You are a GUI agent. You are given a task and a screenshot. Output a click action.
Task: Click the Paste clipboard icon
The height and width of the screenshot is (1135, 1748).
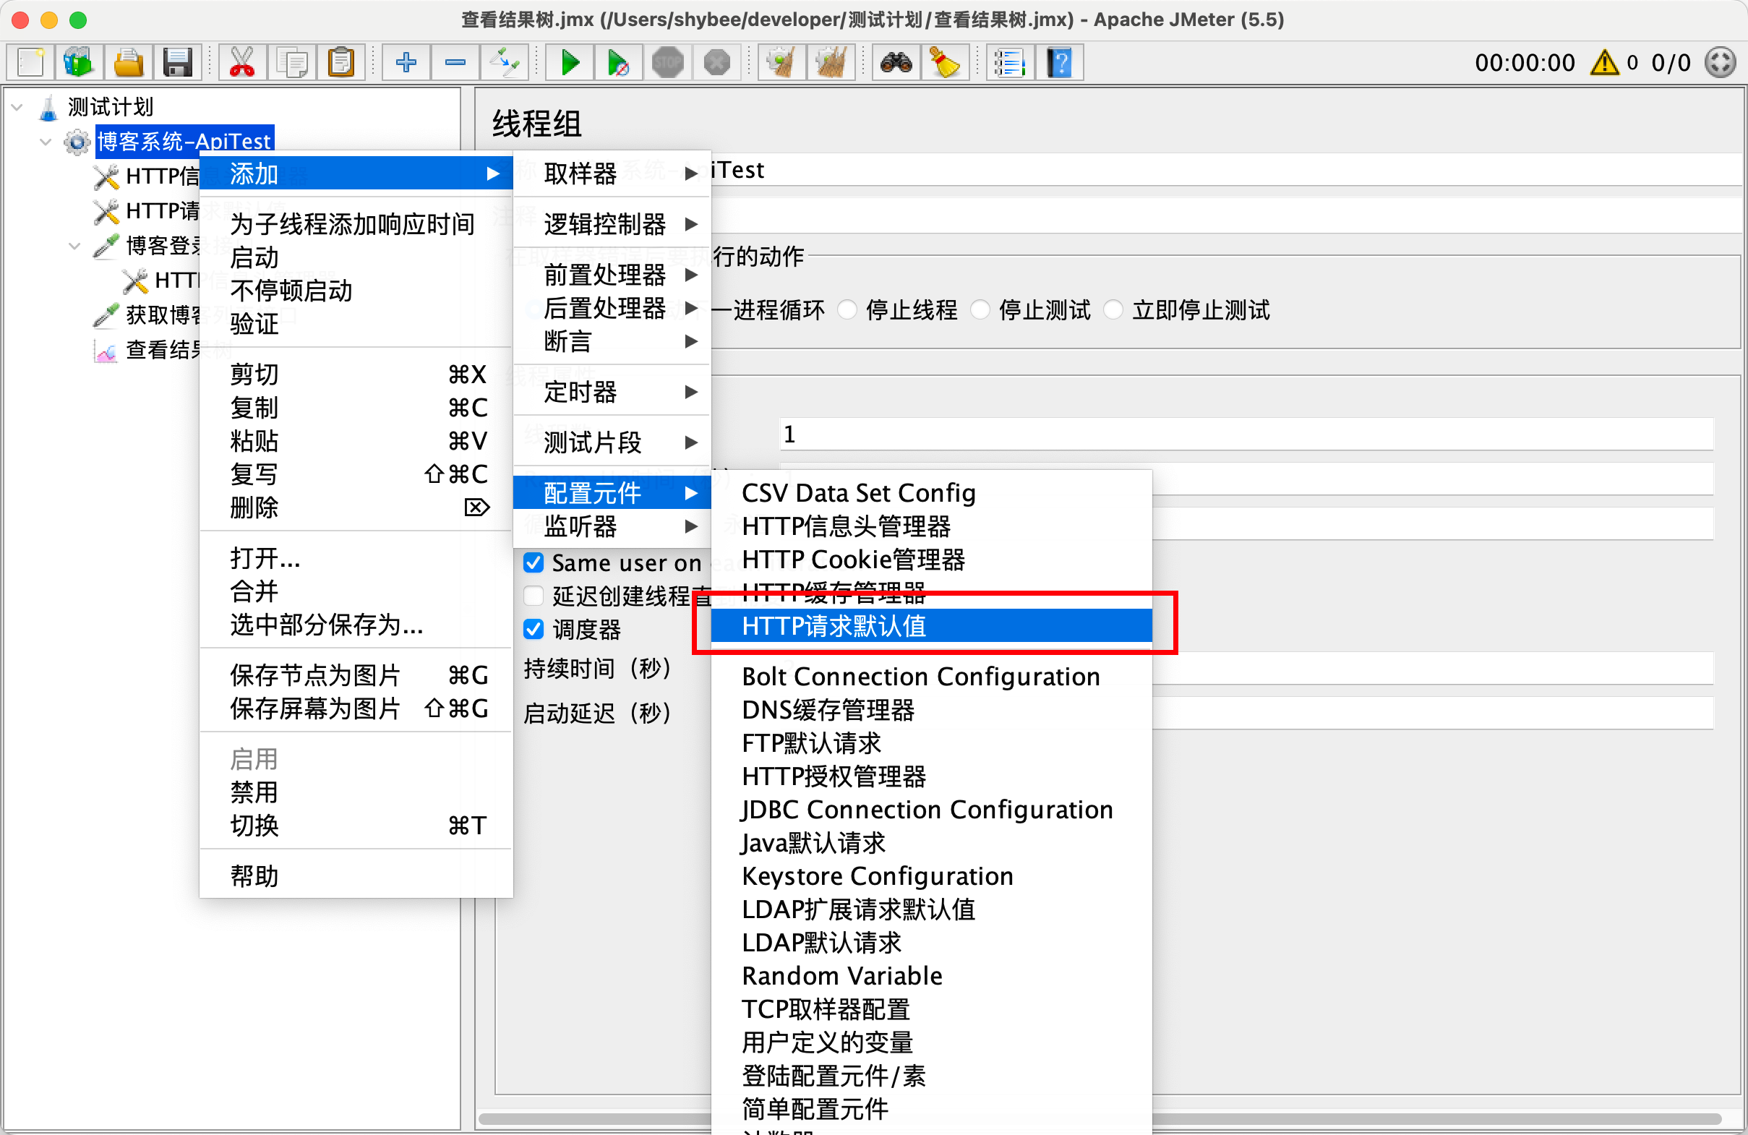tap(340, 63)
